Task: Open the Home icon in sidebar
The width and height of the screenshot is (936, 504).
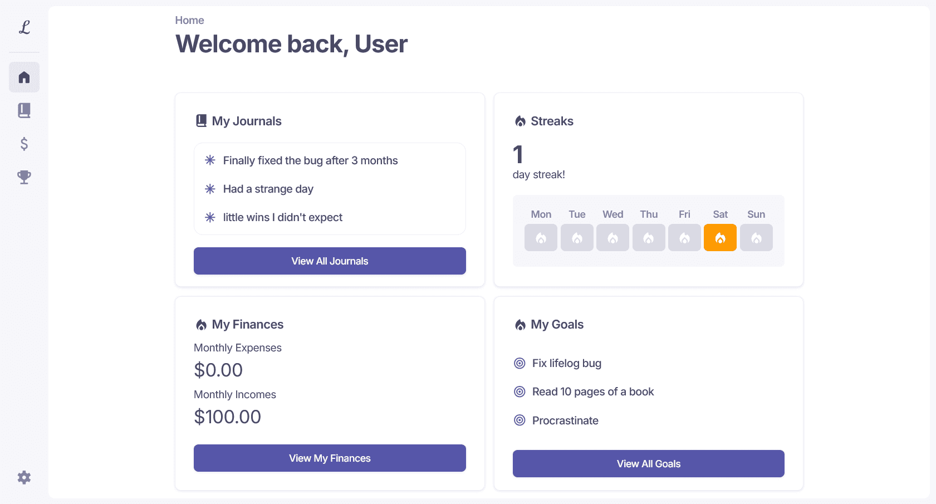Action: point(24,77)
